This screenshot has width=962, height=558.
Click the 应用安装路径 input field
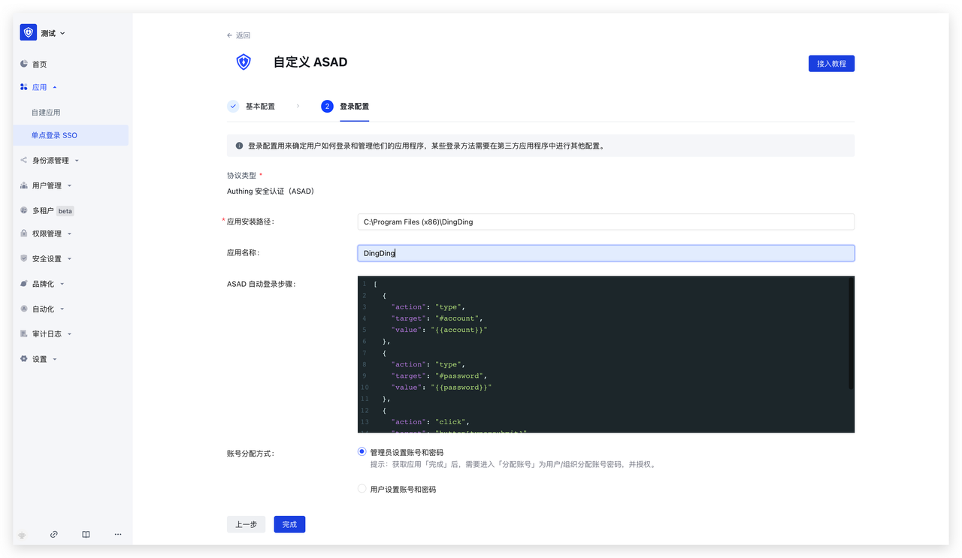(605, 222)
